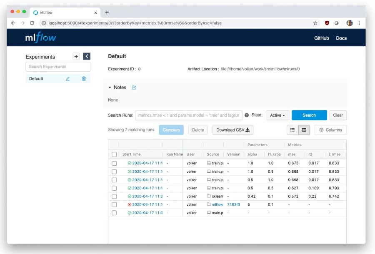This screenshot has height=254, width=375.
Task: Sort by the Start Time column
Action: pyautogui.click(x=132, y=154)
